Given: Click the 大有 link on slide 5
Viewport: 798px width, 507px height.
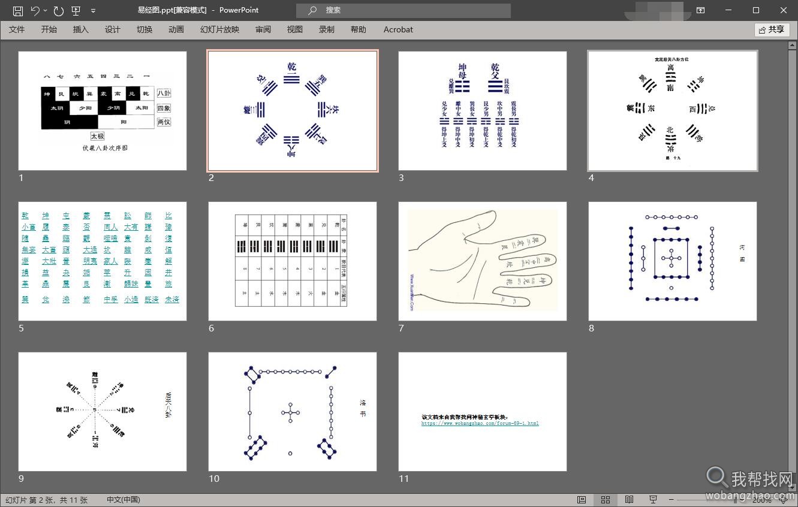Looking at the screenshot, I should pyautogui.click(x=131, y=227).
